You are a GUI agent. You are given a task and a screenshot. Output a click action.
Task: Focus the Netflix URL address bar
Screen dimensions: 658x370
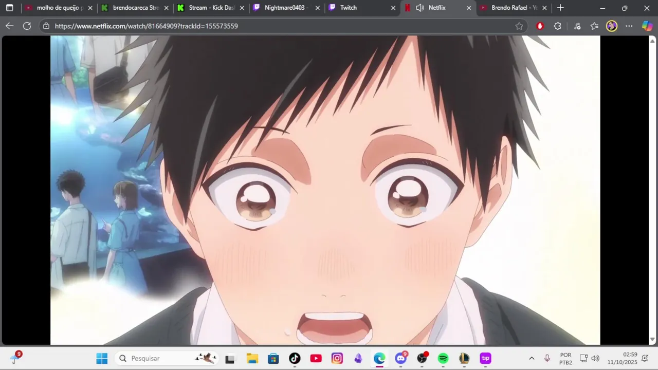283,26
